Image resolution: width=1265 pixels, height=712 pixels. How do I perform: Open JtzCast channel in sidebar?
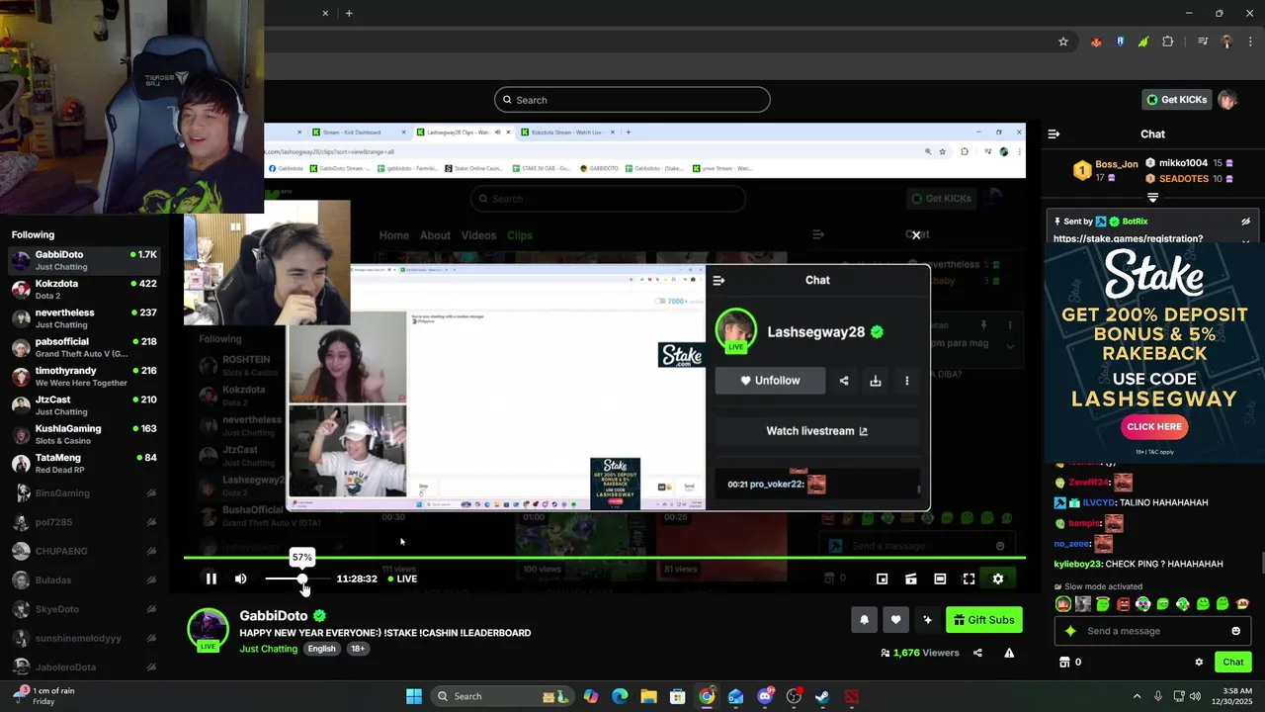[x=83, y=404]
